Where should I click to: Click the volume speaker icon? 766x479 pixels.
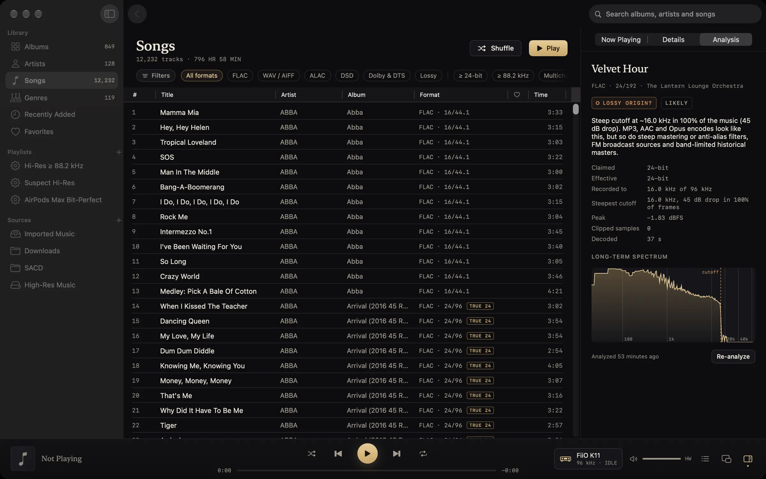pyautogui.click(x=634, y=459)
